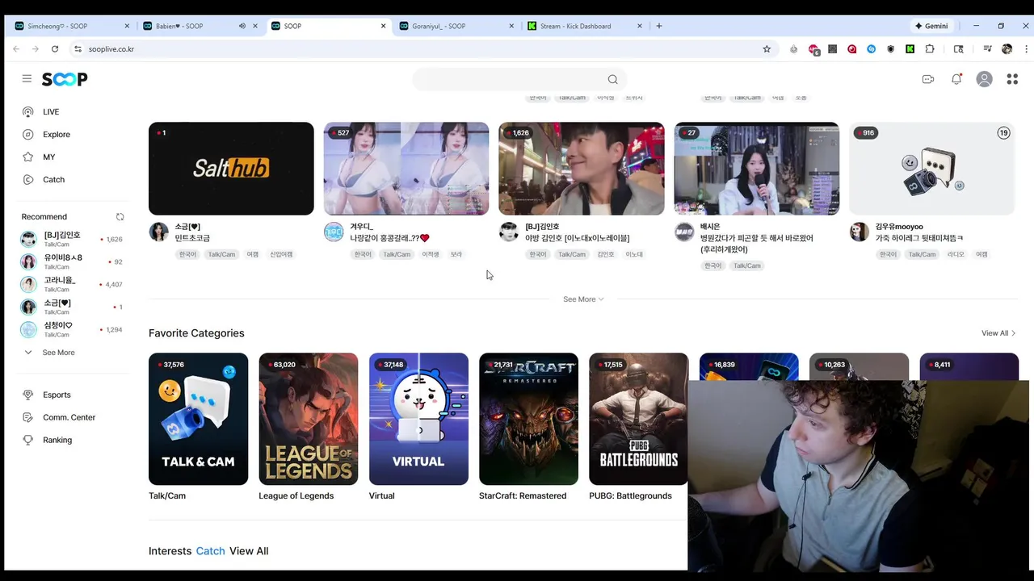Open the StarCraft: Remastered category card
The image size is (1034, 581).
(x=528, y=419)
